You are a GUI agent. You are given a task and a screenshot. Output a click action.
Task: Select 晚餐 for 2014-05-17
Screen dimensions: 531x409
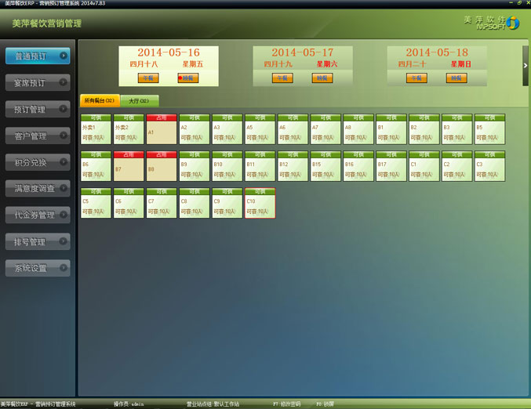pos(322,78)
